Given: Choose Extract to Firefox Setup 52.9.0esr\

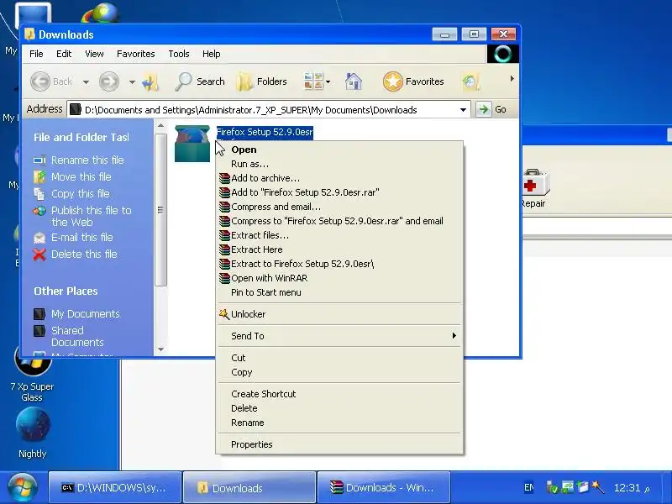Looking at the screenshot, I should click(x=339, y=264).
